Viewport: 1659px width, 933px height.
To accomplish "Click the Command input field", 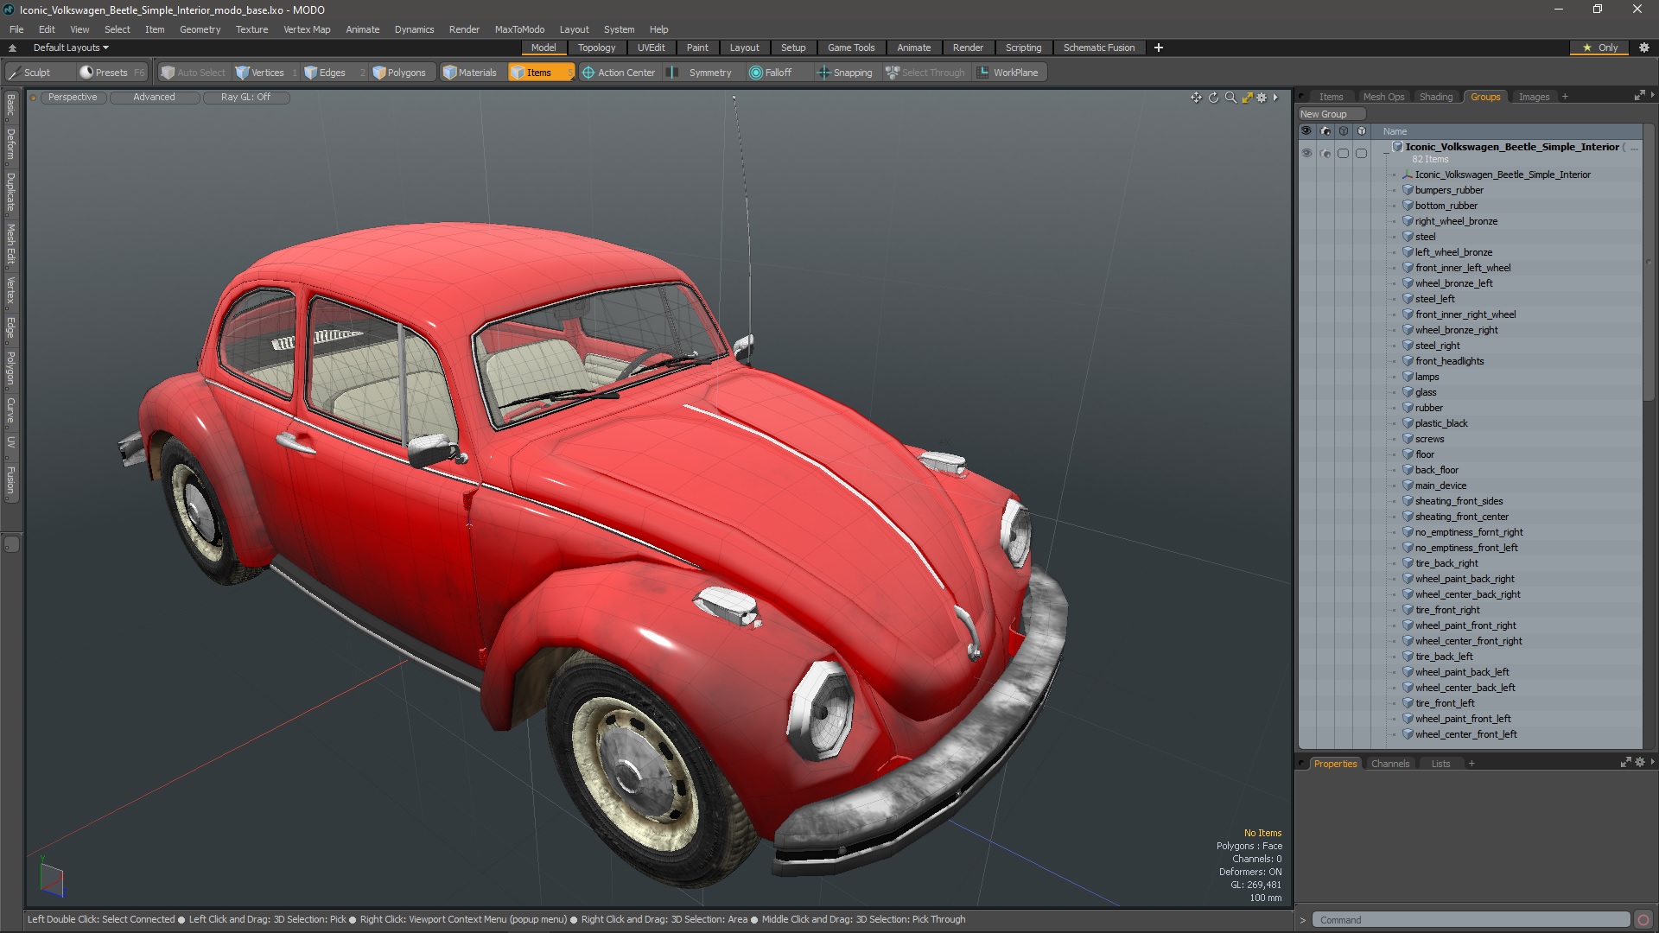I will [x=1471, y=920].
